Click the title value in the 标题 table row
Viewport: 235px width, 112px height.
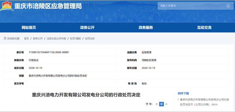coord(58,76)
